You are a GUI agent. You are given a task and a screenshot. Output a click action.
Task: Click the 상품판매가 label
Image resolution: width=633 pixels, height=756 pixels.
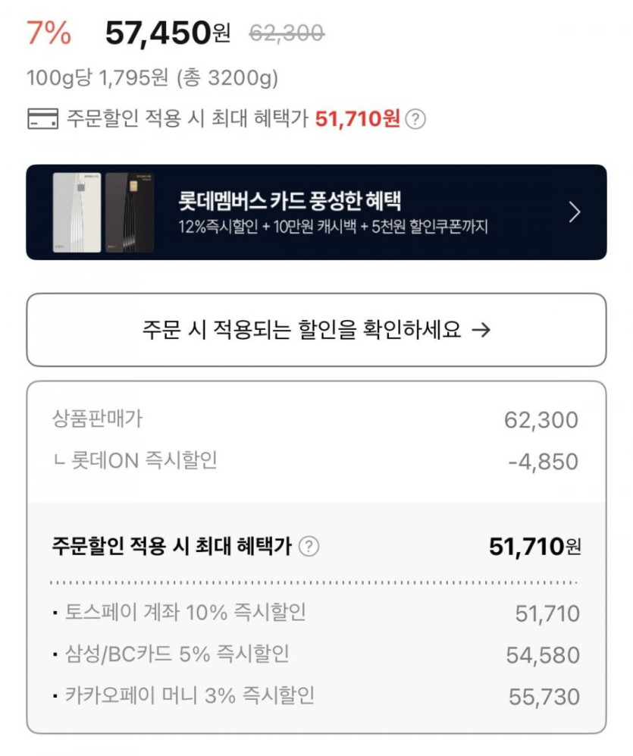97,418
